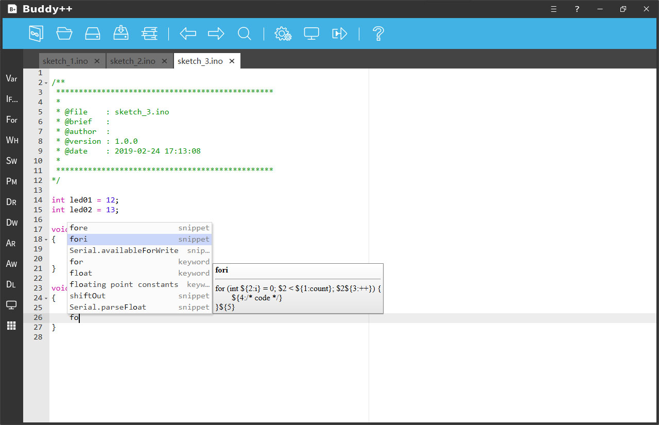The width and height of the screenshot is (659, 425).
Task: Insert an If snippet from sidebar
Action: coord(11,99)
